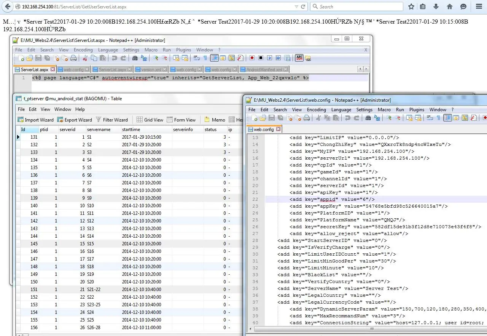Open Plugins menu in ServerList.aspx Notepad++ window
This screenshot has width=487, height=336.
tap(184, 50)
